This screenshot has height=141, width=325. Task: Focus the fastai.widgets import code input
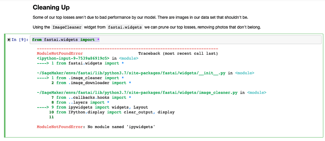[x=175, y=40]
